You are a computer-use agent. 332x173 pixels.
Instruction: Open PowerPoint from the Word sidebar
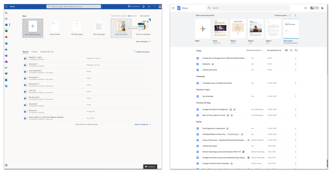tap(6, 37)
